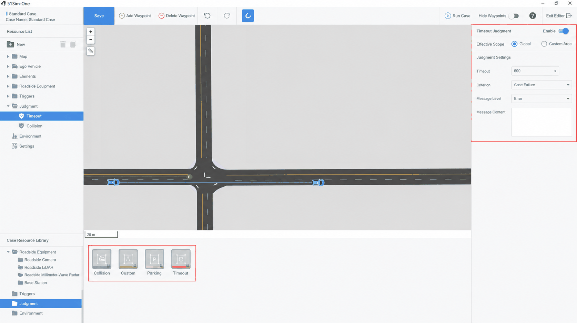577x323 pixels.
Task: Click the trash delete icon
Action: coord(63,44)
